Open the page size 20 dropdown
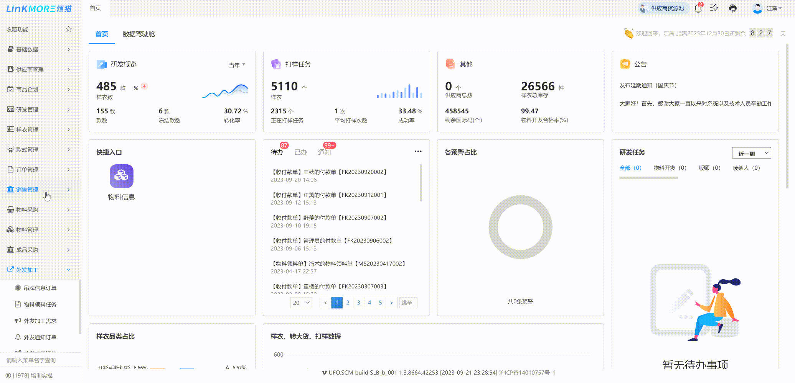 (x=301, y=303)
